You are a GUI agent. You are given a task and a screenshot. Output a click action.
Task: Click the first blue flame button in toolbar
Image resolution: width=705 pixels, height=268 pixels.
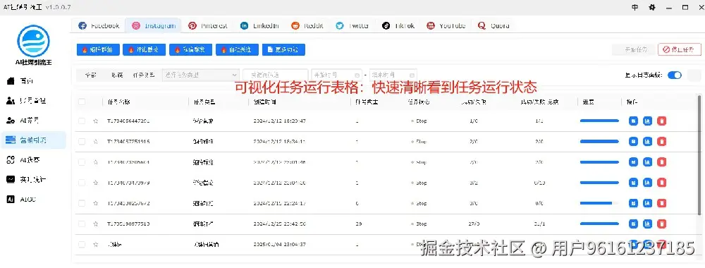(x=98, y=49)
